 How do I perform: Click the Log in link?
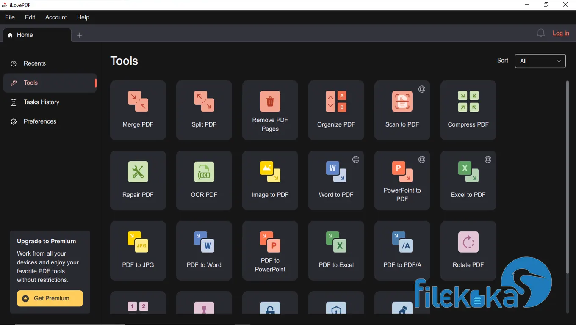561,33
